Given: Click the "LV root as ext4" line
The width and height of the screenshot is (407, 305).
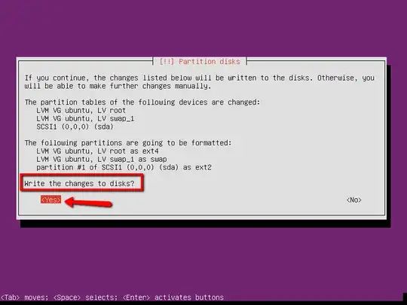Looking at the screenshot, I should click(x=97, y=151).
